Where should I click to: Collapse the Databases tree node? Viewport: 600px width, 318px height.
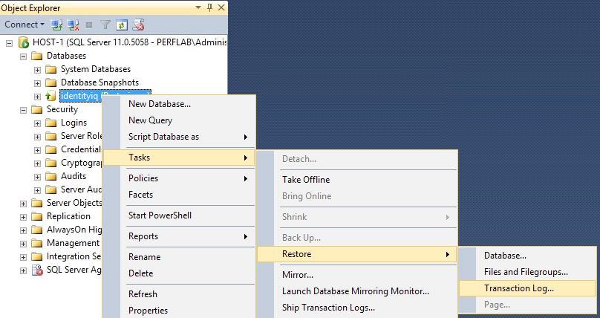[x=23, y=56]
